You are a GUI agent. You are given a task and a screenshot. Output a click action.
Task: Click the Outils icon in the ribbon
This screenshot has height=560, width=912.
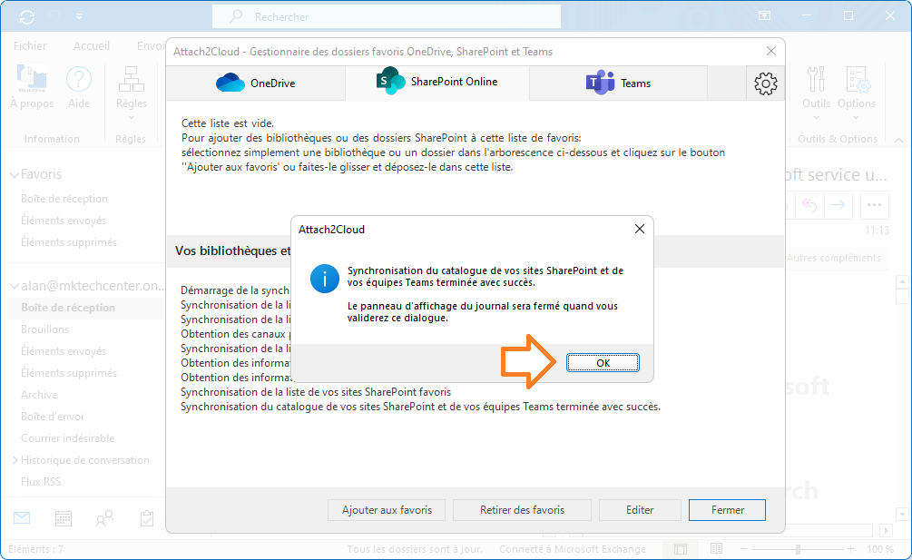pos(816,86)
